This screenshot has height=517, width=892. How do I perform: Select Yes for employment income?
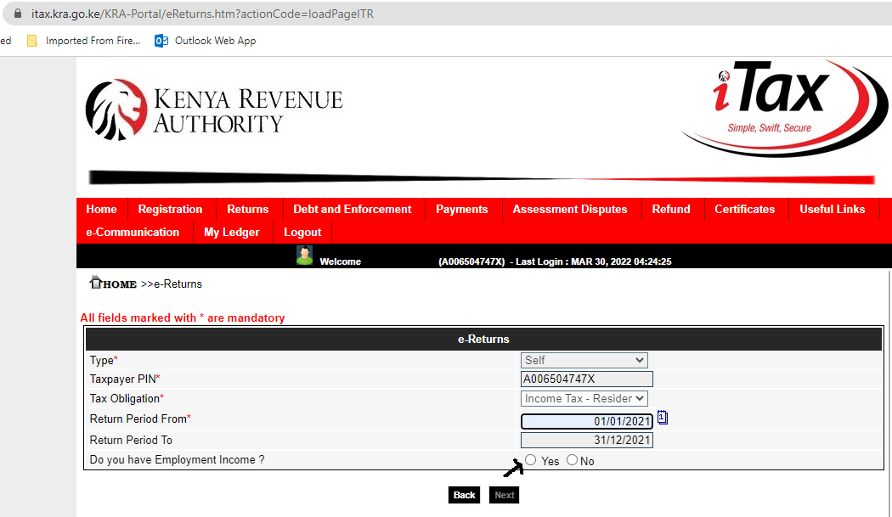(530, 459)
